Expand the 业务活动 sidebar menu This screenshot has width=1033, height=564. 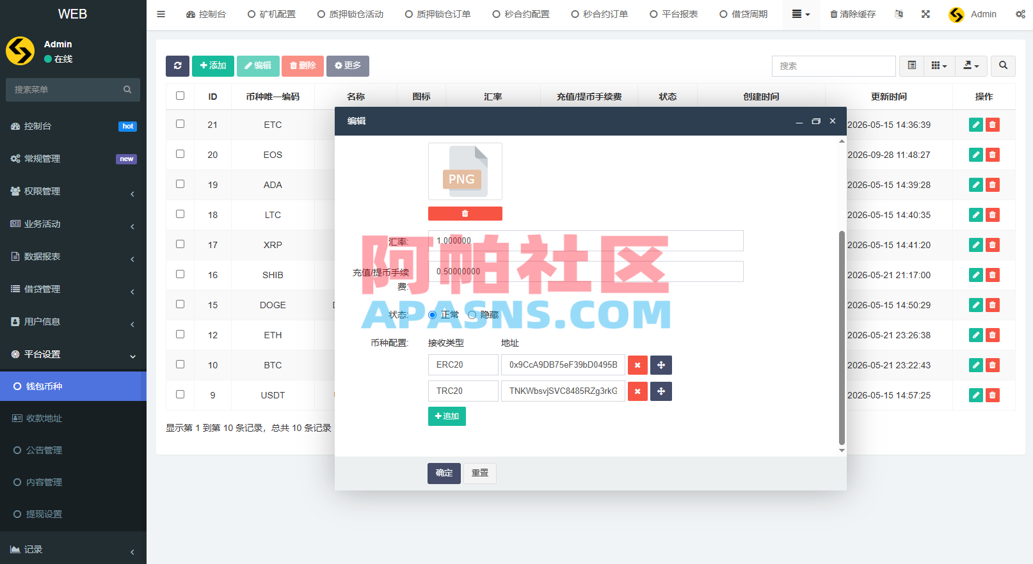(x=73, y=224)
